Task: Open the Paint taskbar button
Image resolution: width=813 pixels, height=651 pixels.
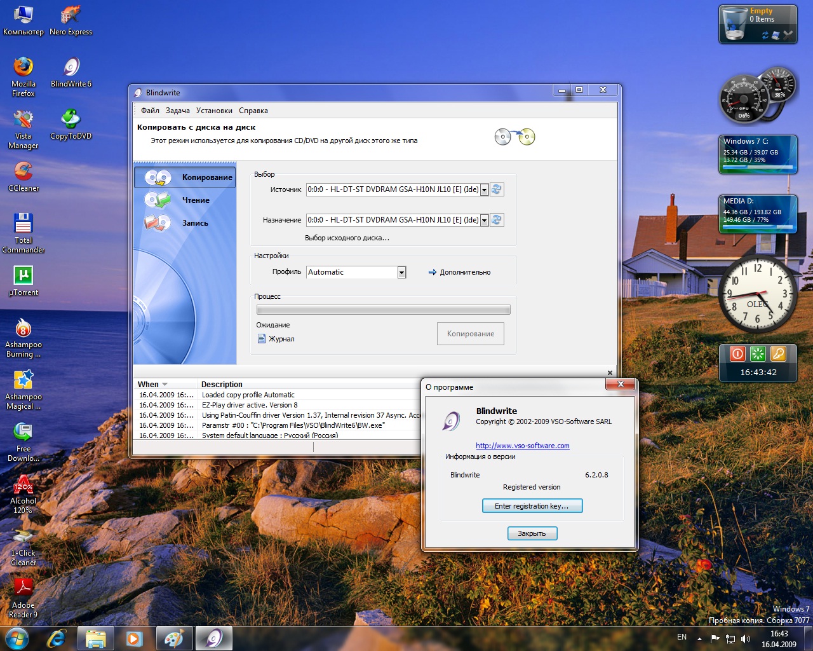Action: (174, 638)
